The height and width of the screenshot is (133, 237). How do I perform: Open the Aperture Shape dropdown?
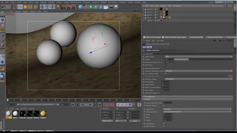(x=198, y=79)
